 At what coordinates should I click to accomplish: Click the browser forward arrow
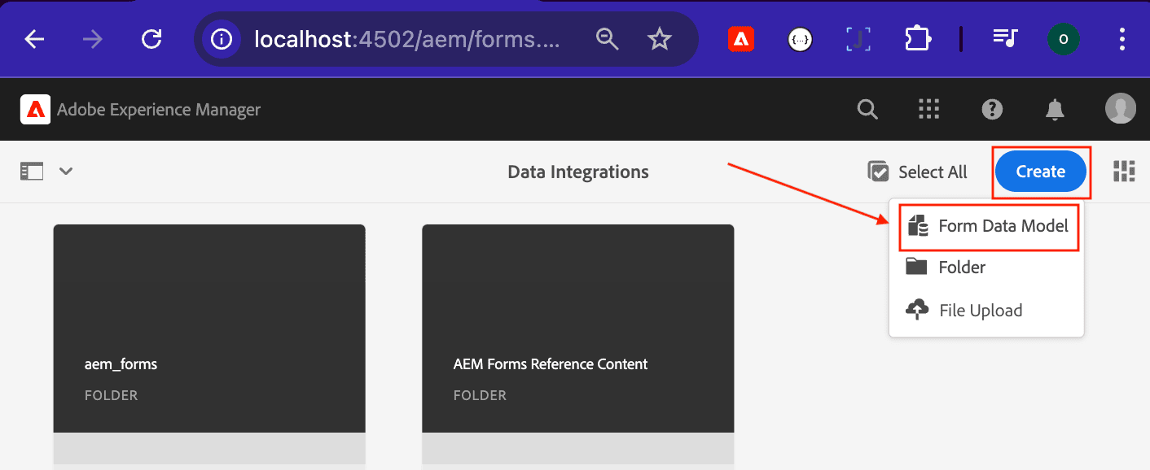pos(93,39)
